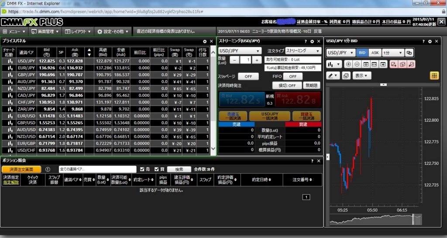Open all currency pairs filter combo box
The height and width of the screenshot is (238, 447).
[97, 169]
